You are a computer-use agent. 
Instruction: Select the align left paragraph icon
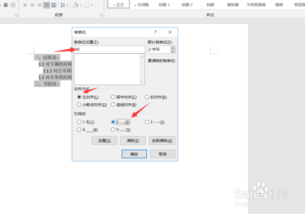coord(25,5)
